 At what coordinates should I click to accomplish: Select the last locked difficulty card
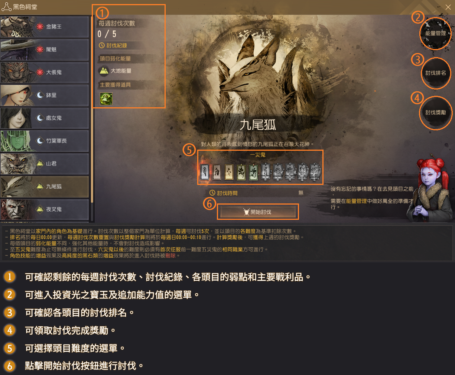click(314, 172)
